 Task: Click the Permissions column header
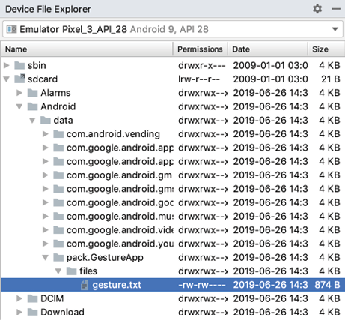[200, 49]
